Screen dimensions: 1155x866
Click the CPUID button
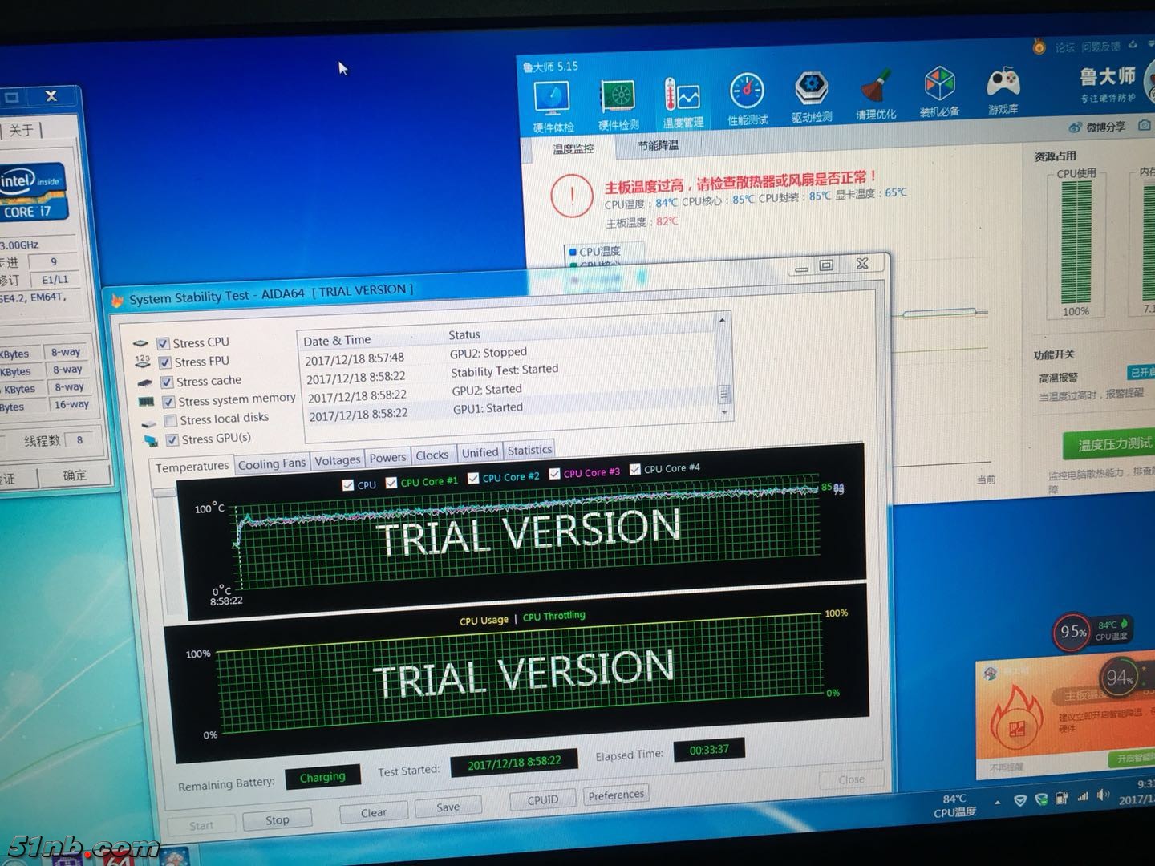pyautogui.click(x=543, y=799)
